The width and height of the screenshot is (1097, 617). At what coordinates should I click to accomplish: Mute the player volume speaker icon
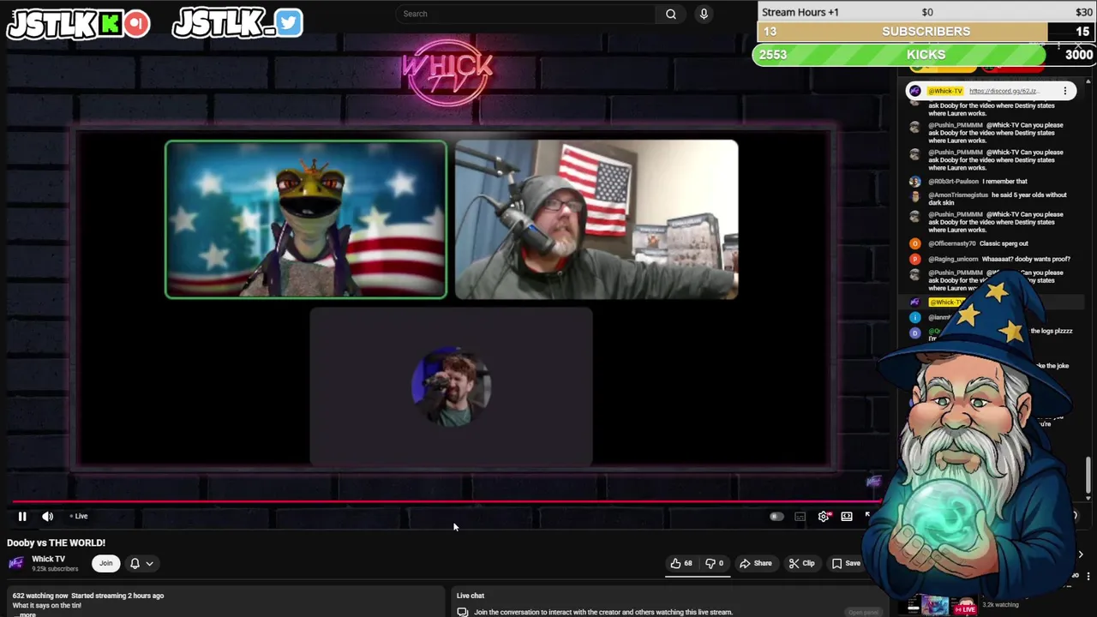coord(48,516)
